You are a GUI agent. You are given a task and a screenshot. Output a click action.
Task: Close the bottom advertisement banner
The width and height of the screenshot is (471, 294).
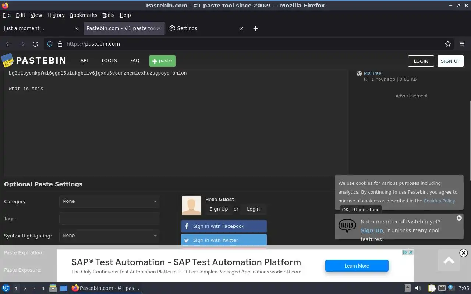point(464,253)
